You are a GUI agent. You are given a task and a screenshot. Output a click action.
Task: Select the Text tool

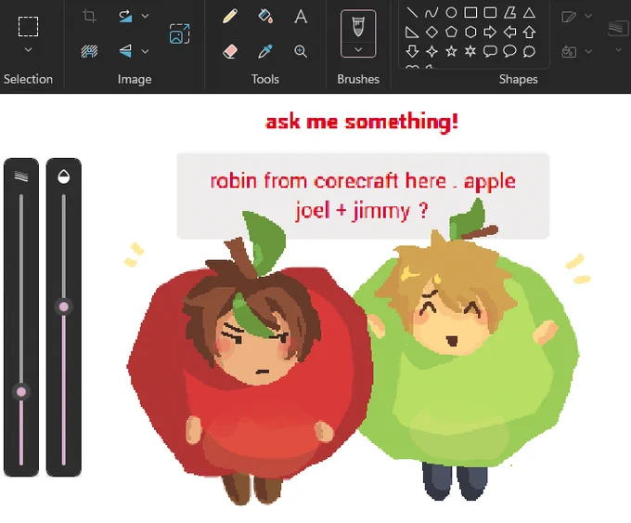(301, 17)
